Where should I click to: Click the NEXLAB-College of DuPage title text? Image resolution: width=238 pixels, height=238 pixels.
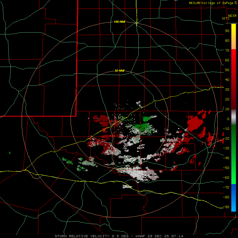[213, 3]
